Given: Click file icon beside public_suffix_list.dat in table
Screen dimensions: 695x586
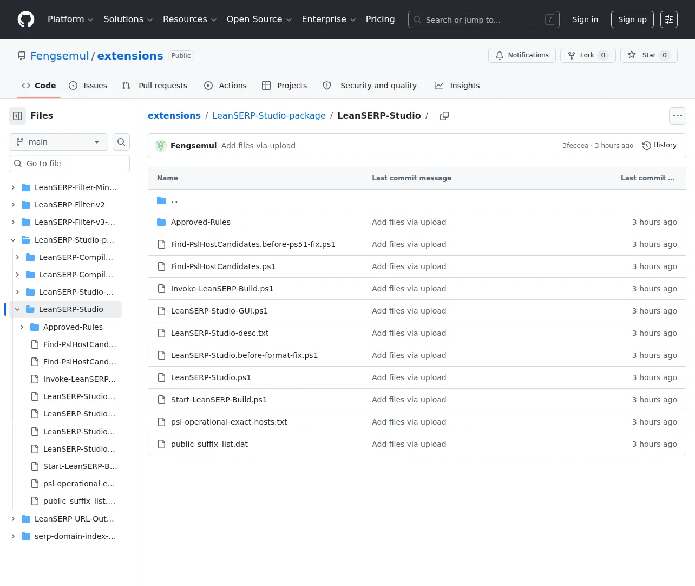Looking at the screenshot, I should pyautogui.click(x=161, y=444).
